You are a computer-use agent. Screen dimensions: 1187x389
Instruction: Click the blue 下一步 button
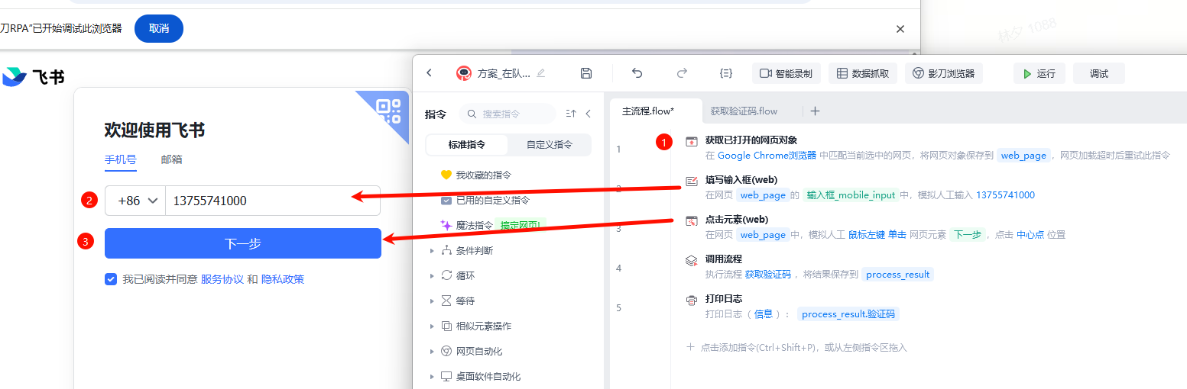[243, 243]
